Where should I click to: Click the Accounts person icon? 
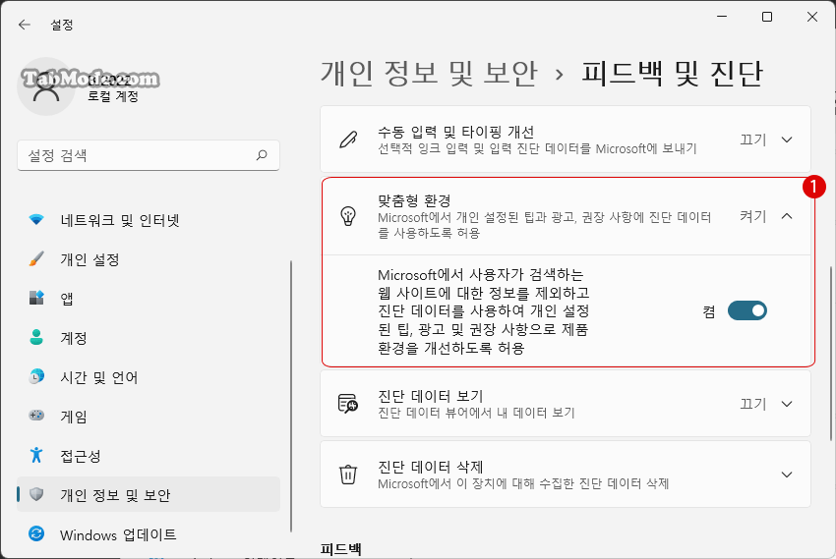tap(36, 337)
